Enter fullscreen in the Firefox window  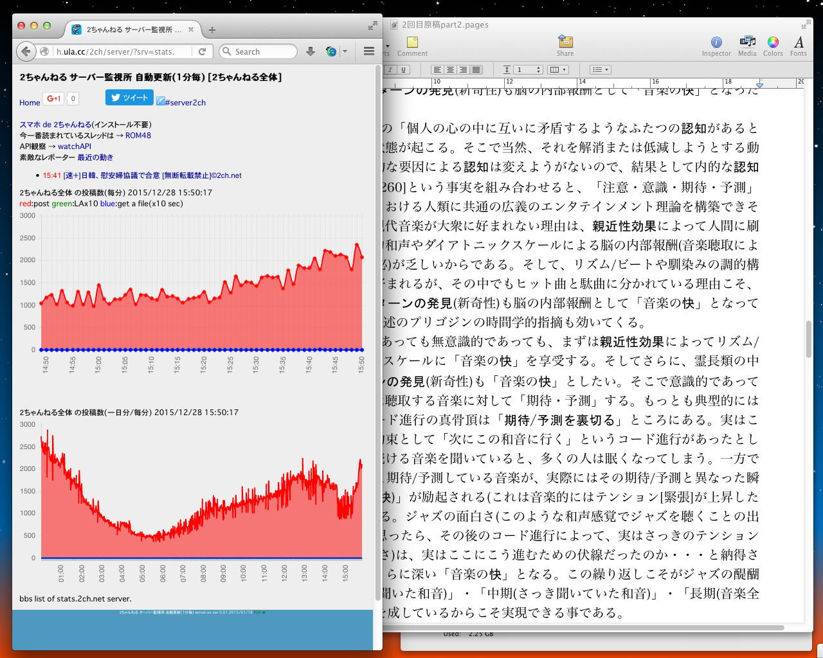372,26
